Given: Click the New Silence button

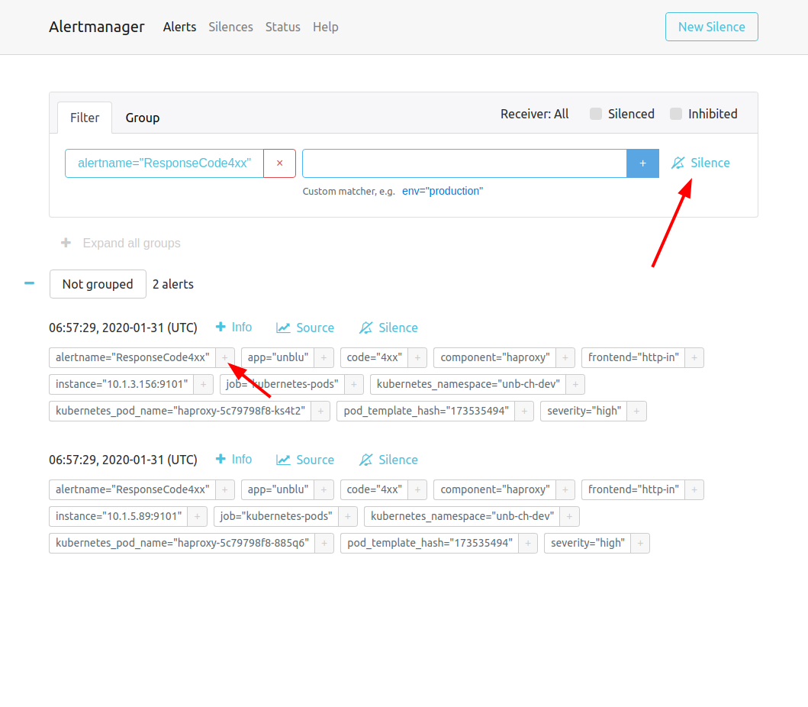Looking at the screenshot, I should point(711,27).
